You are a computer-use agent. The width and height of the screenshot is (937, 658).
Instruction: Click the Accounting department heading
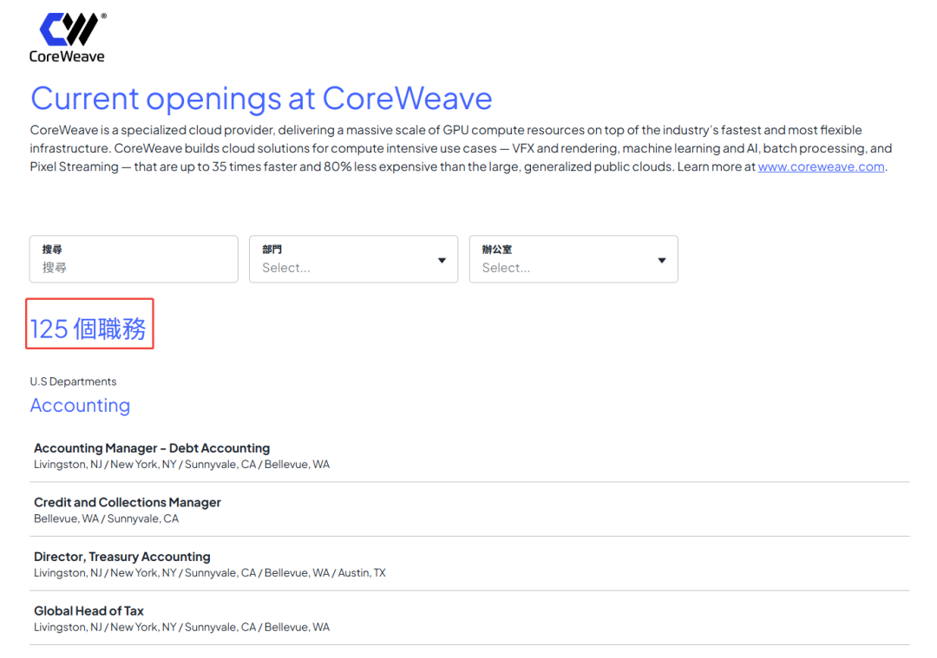point(80,406)
